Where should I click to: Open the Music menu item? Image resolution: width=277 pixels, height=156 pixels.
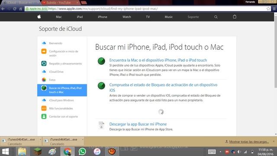point(168,17)
